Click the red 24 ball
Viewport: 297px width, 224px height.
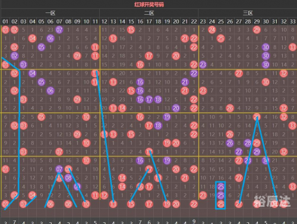click(x=212, y=30)
